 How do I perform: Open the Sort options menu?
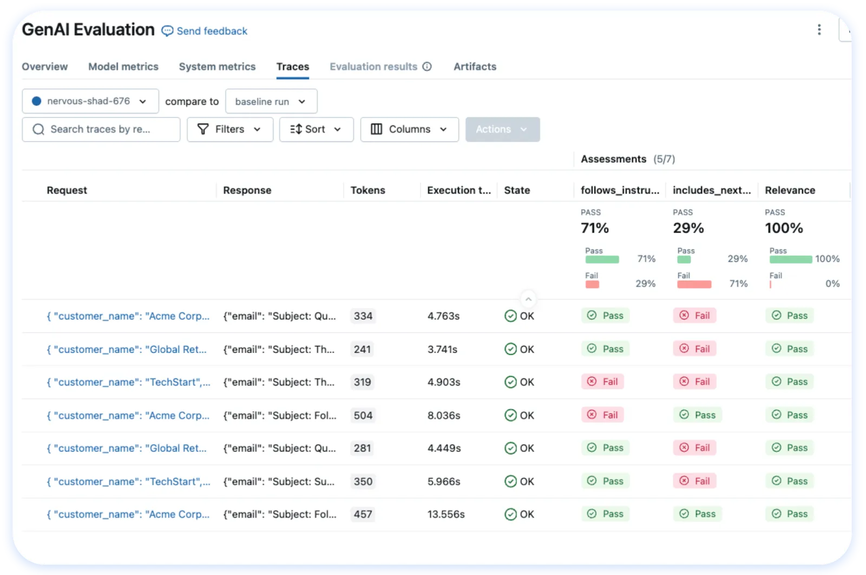point(316,129)
